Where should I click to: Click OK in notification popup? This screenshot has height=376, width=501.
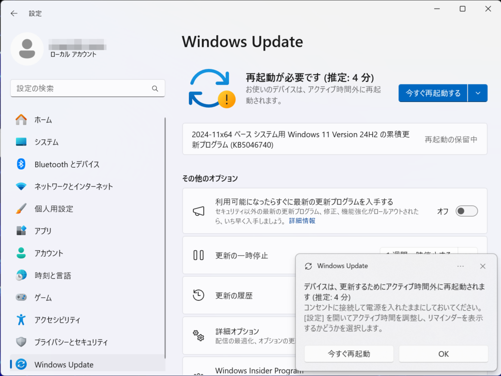(x=443, y=353)
